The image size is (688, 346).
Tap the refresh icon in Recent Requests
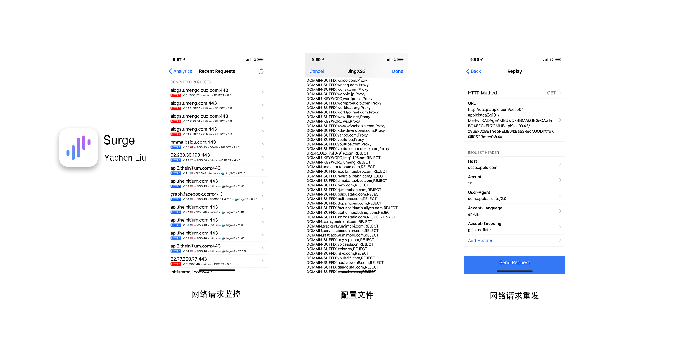261,71
